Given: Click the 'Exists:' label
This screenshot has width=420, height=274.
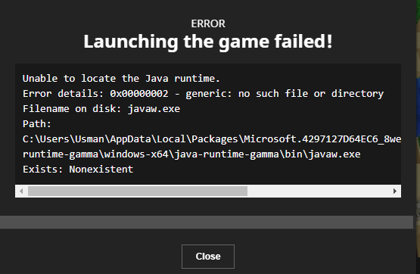Looking at the screenshot, I should [43, 170].
